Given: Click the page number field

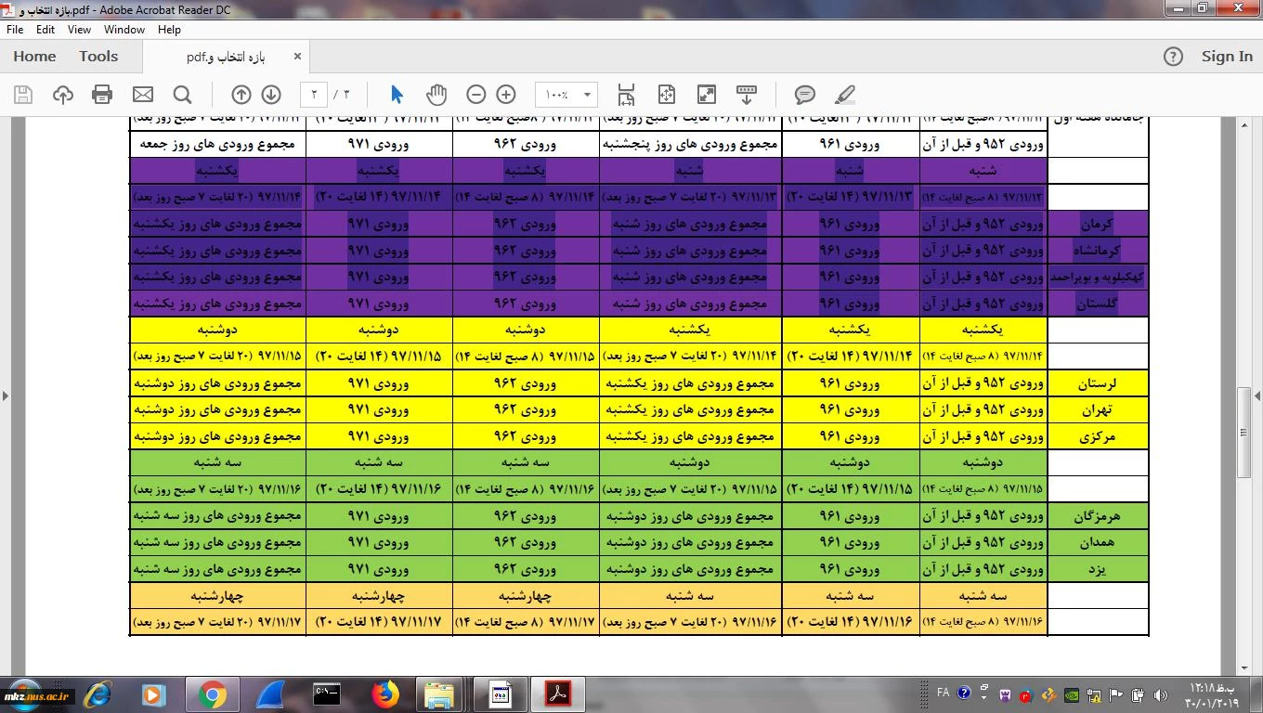Looking at the screenshot, I should click(x=314, y=95).
